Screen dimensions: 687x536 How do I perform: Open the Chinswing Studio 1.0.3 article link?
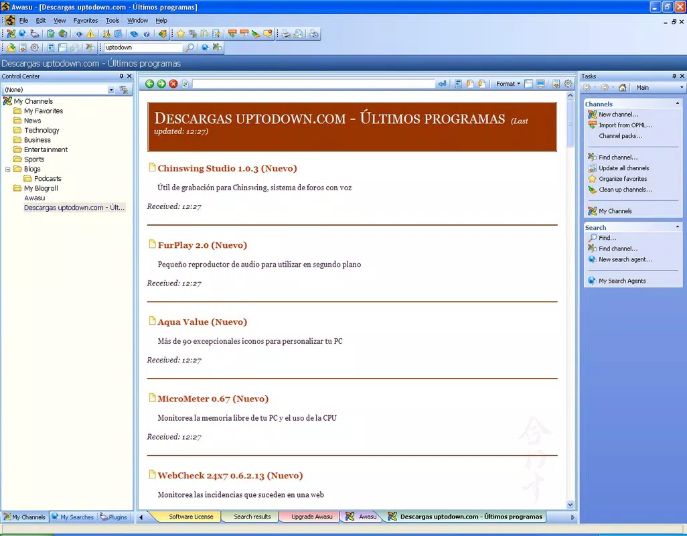click(x=227, y=168)
